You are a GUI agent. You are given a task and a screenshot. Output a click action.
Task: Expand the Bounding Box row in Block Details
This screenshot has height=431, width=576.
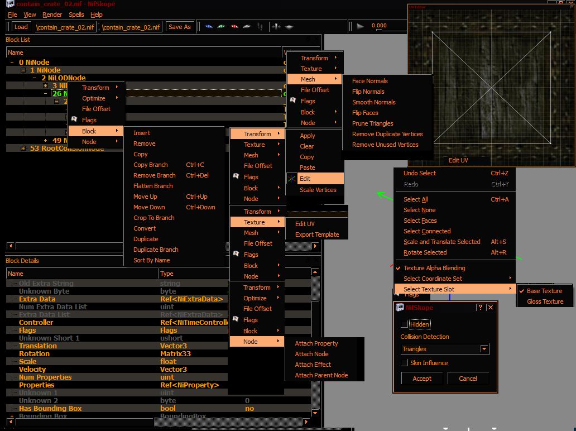[x=12, y=416]
